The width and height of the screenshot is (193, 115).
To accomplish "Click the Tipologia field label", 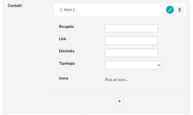I will click(x=67, y=63).
